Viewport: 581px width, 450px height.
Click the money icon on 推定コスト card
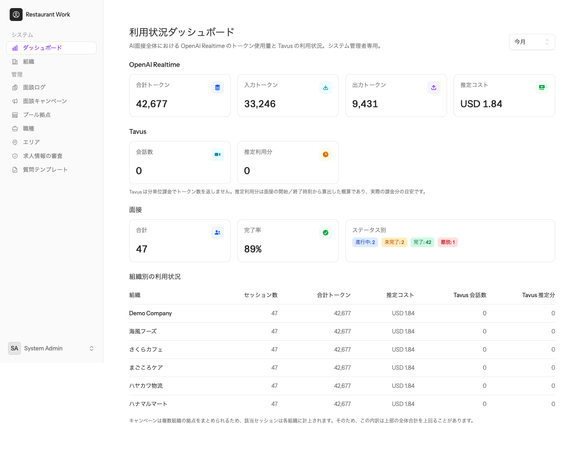[x=542, y=87]
